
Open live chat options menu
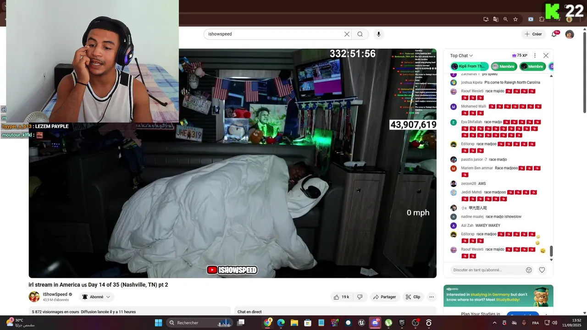535,55
